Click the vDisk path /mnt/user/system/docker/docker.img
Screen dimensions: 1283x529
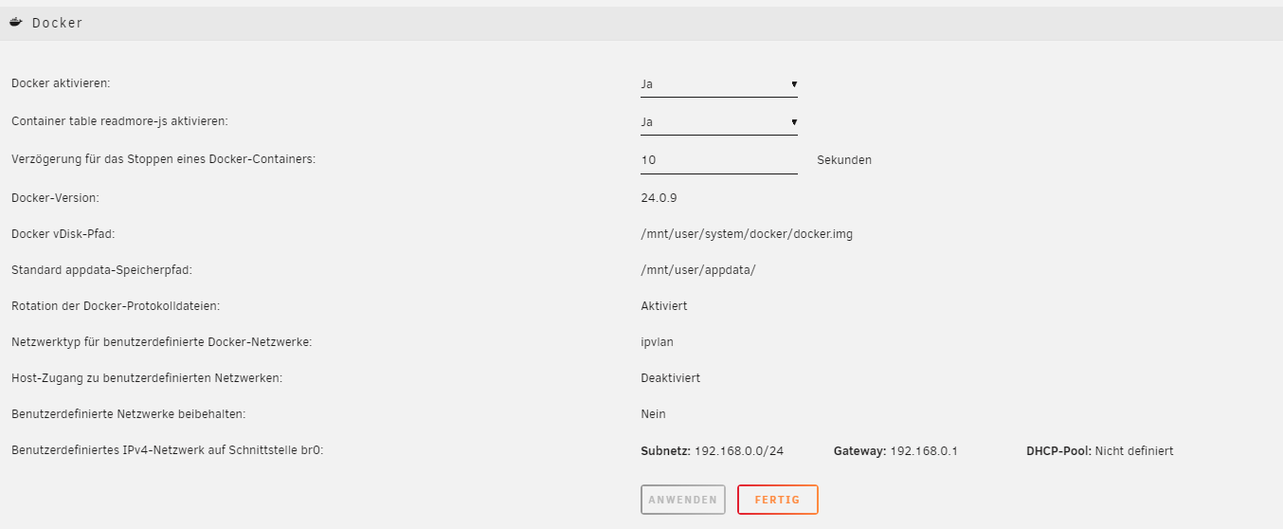(x=747, y=234)
